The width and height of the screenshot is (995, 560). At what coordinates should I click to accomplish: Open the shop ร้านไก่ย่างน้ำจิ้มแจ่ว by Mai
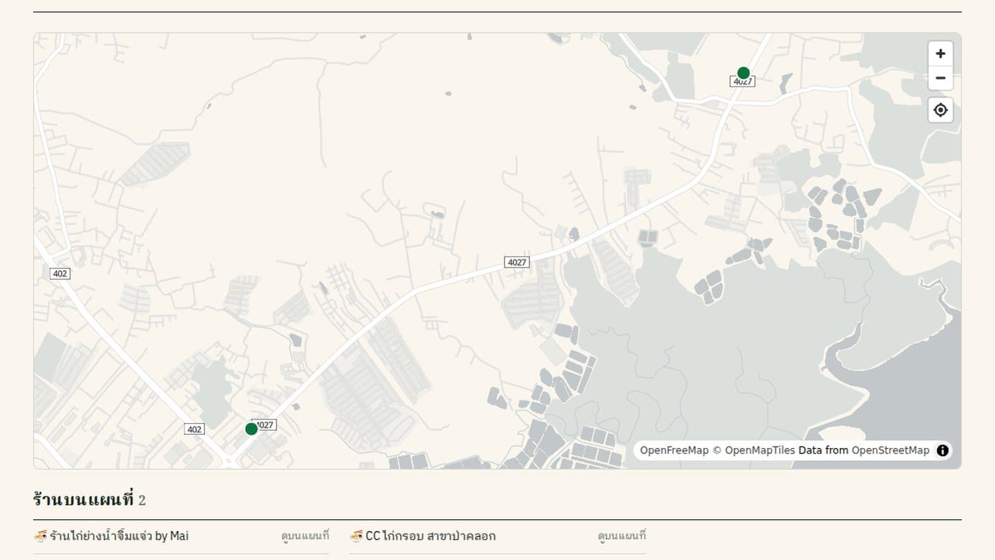[x=119, y=536]
